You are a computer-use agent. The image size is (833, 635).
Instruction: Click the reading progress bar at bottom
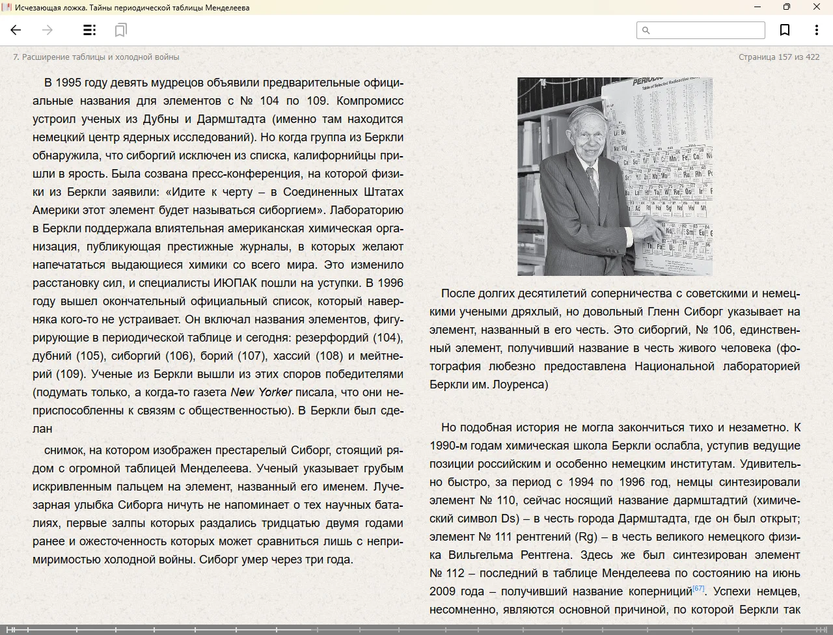(416, 629)
